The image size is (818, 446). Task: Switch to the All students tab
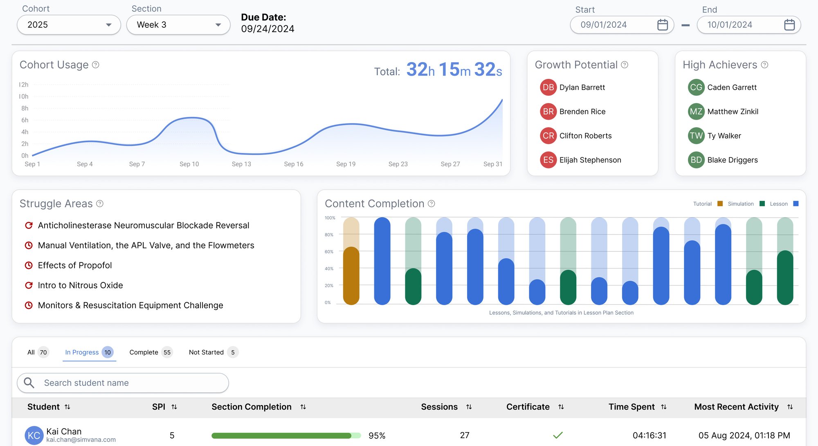[38, 352]
